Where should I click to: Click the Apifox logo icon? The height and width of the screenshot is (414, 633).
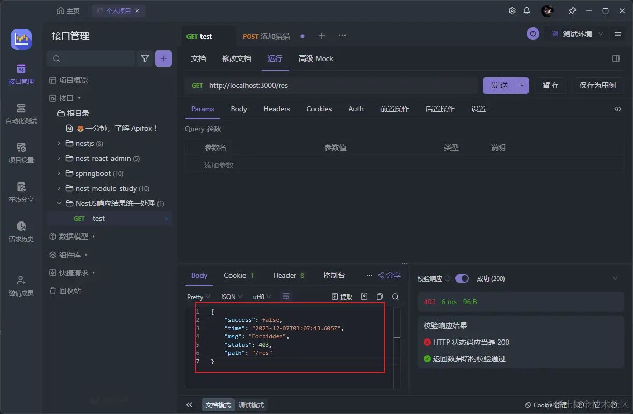coord(21,39)
